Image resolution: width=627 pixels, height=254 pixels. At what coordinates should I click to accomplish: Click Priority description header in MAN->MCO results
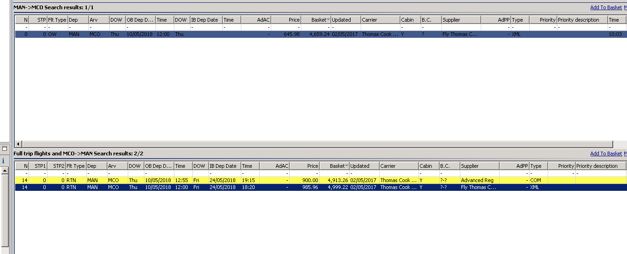pos(582,20)
